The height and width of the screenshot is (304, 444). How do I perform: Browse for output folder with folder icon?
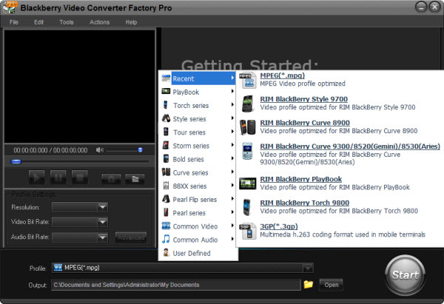(x=309, y=285)
